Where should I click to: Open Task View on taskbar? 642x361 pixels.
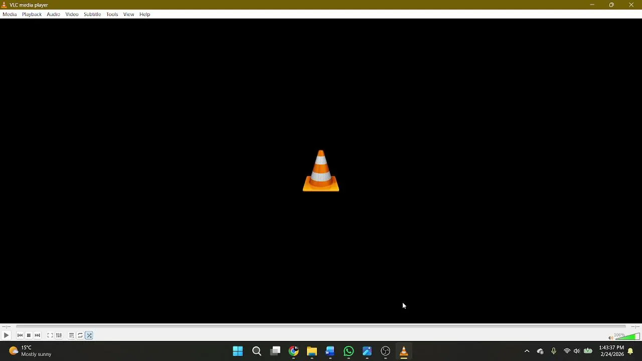(x=275, y=351)
